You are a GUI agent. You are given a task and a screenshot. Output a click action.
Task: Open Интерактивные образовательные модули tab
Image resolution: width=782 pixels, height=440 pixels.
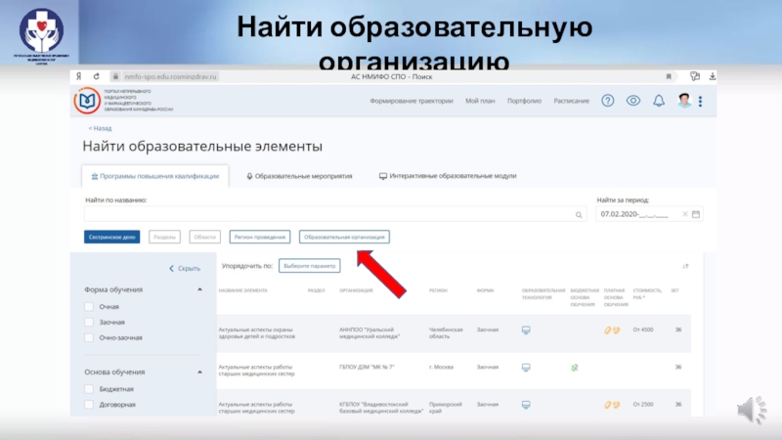pos(448,176)
